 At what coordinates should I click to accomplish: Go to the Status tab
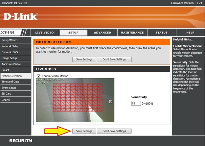(161, 33)
